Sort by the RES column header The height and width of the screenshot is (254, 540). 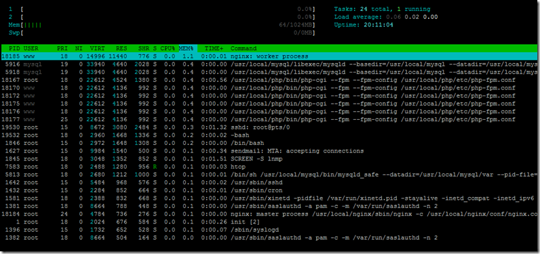121,49
